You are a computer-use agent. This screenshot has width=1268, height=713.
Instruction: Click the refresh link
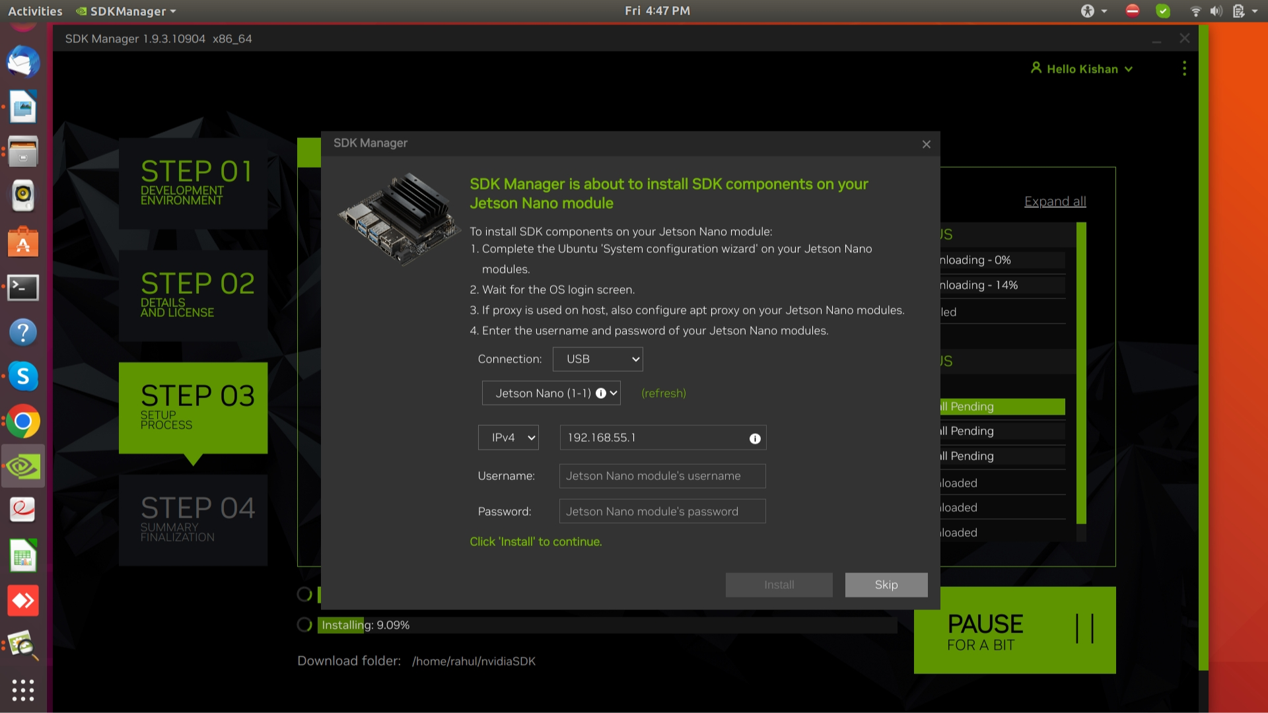coord(663,393)
